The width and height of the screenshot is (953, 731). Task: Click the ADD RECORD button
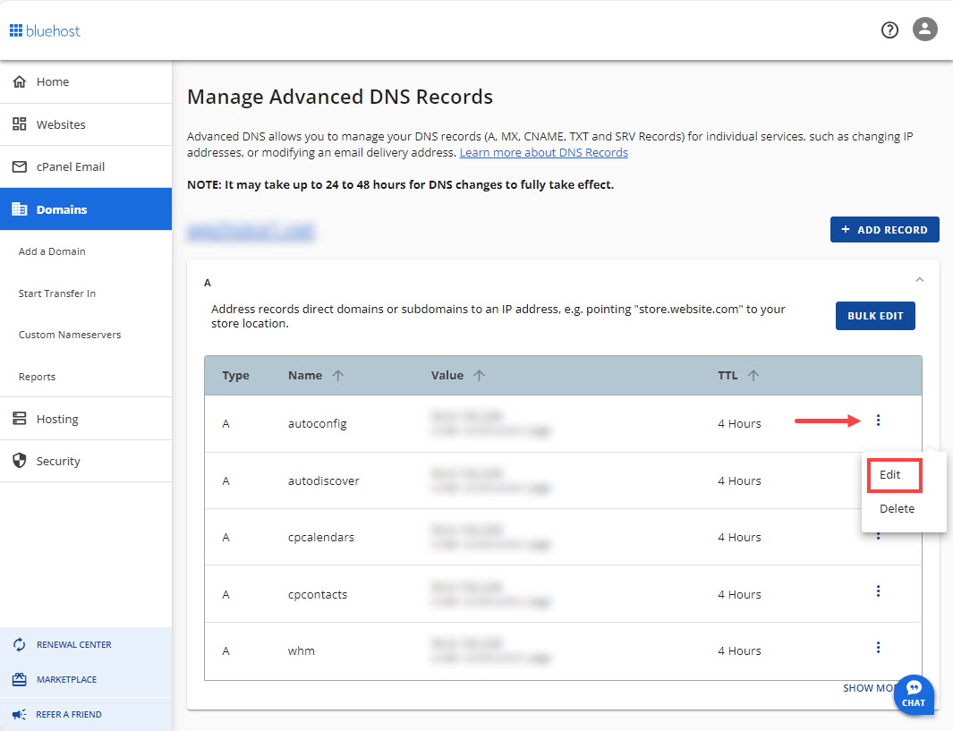click(884, 230)
